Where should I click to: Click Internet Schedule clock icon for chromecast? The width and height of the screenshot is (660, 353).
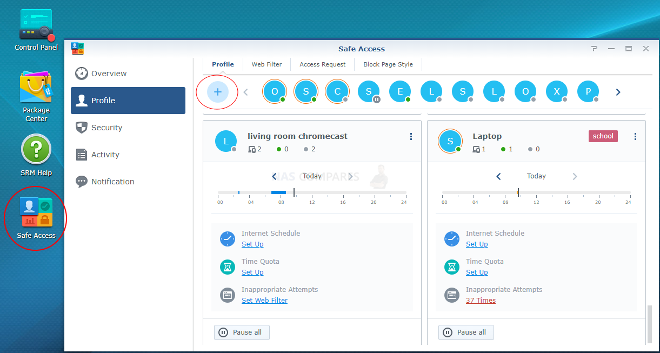pos(228,239)
